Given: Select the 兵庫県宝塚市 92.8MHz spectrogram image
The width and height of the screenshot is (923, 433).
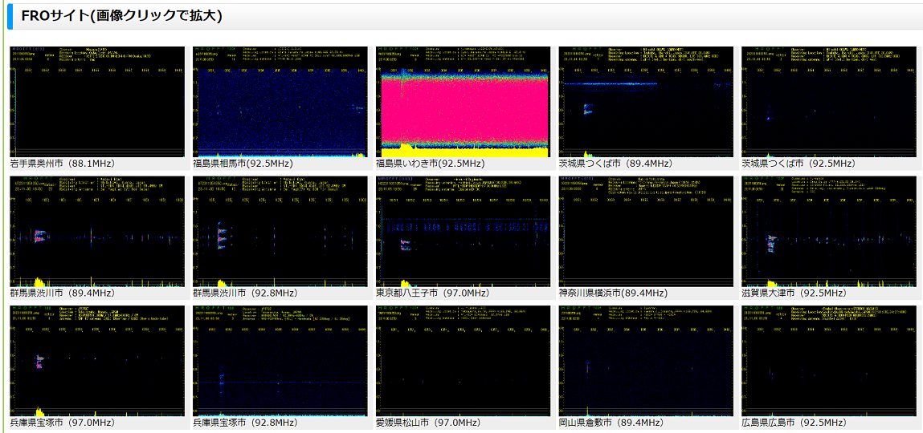Looking at the screenshot, I should click(x=280, y=361).
